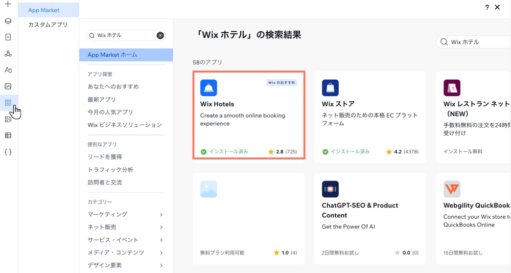Click the placeholder image icon of the untitled app
This screenshot has width=511, height=273.
(208, 189)
